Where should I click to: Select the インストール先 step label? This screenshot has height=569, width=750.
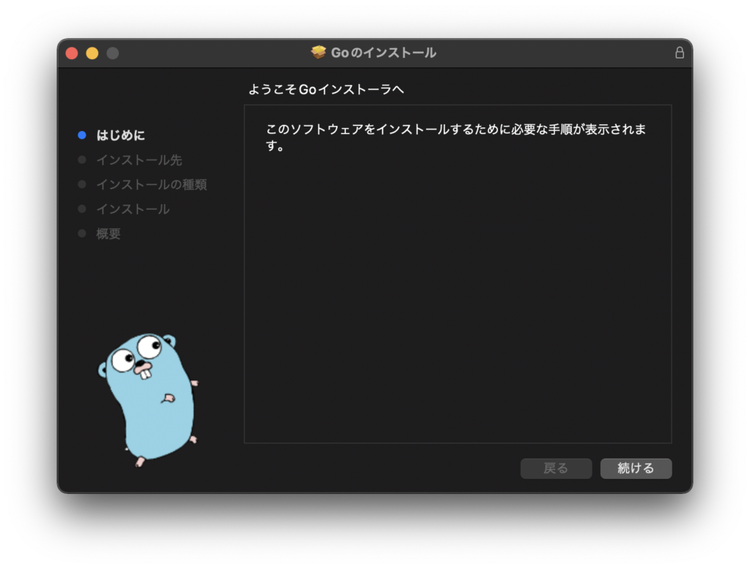point(139,159)
